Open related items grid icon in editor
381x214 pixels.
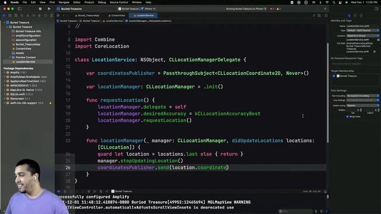(x=58, y=15)
